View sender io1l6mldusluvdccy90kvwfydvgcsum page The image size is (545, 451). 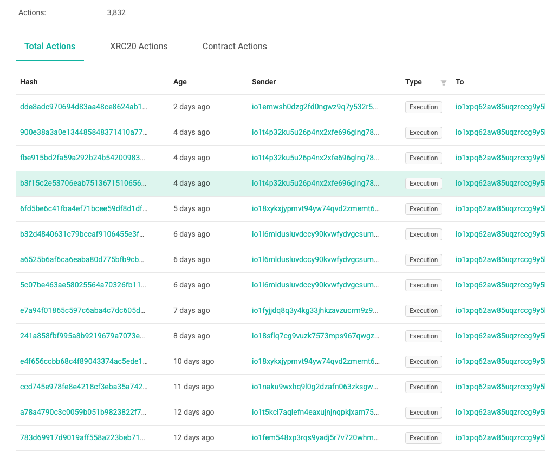[316, 234]
